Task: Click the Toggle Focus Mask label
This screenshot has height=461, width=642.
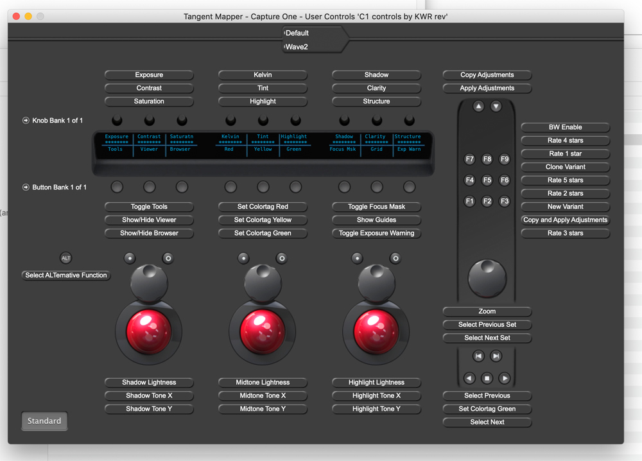Action: point(376,207)
